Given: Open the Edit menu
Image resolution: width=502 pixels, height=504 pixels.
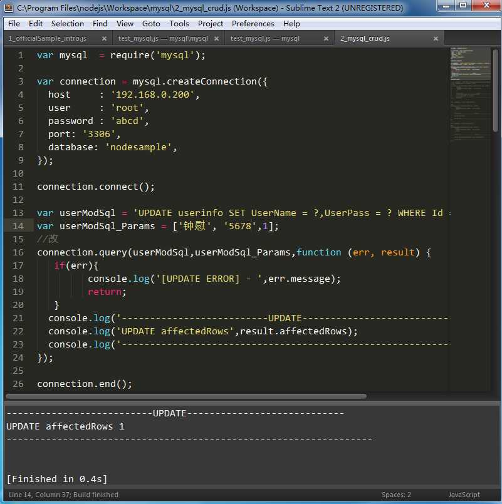Looking at the screenshot, I should 35,23.
